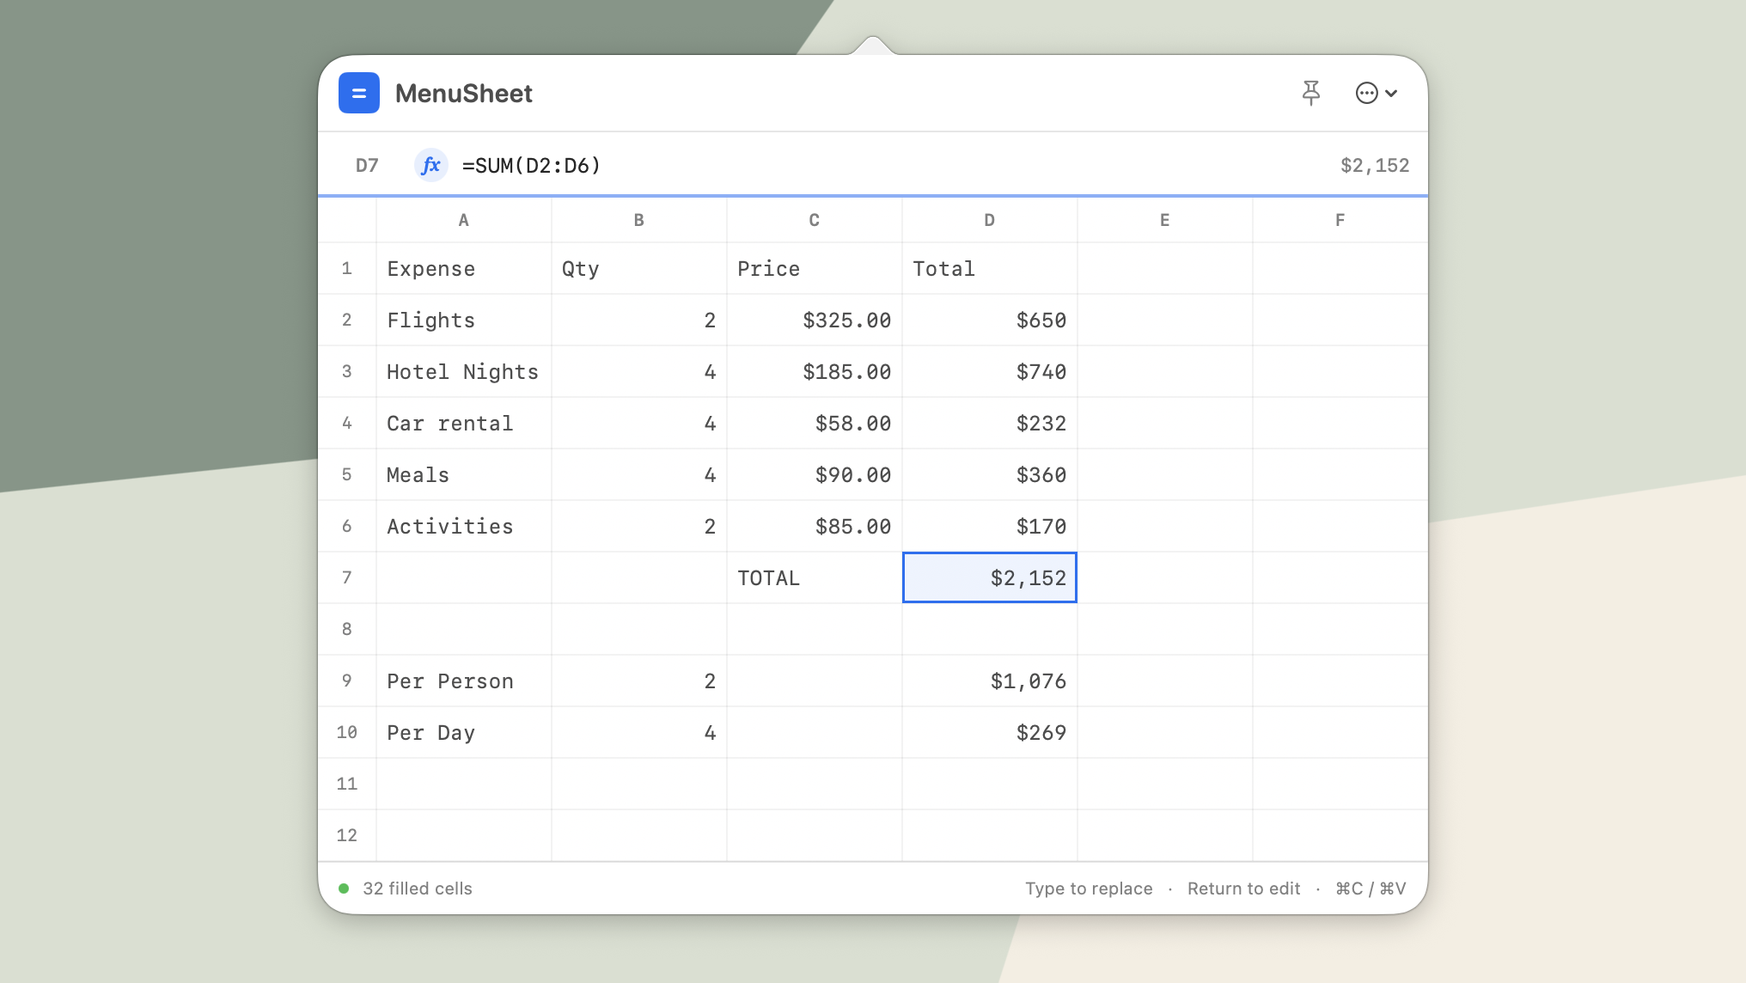Select column F header
Screen dimensions: 1746x983
coord(1340,220)
